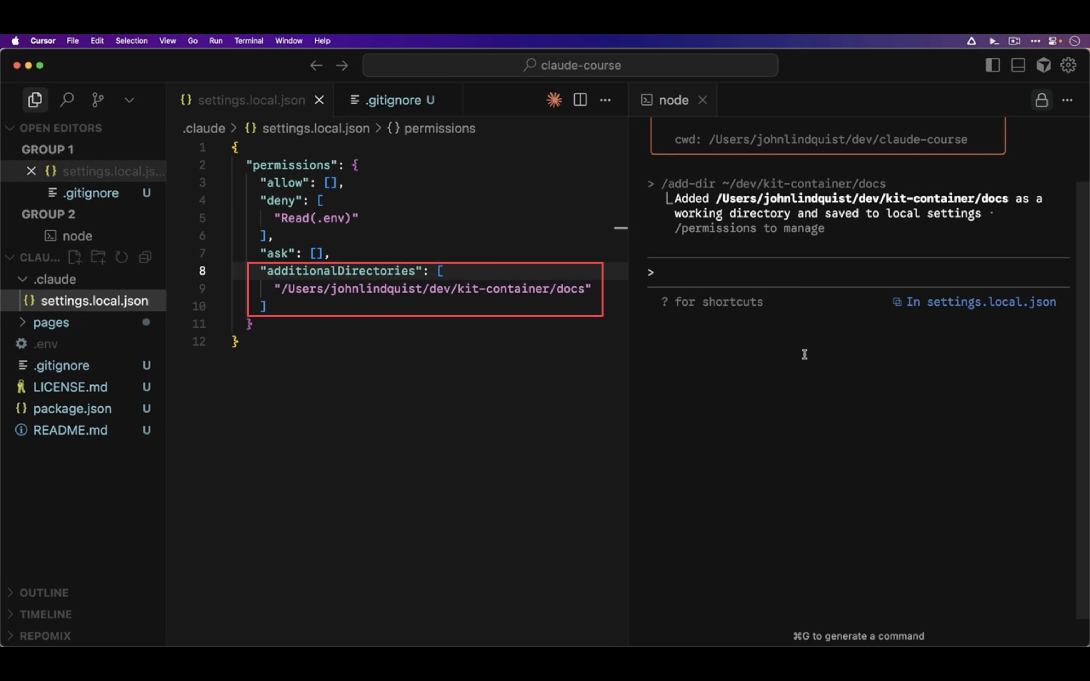The height and width of the screenshot is (681, 1090).
Task: Click line 9 kit-container/docs path string
Action: (x=433, y=289)
